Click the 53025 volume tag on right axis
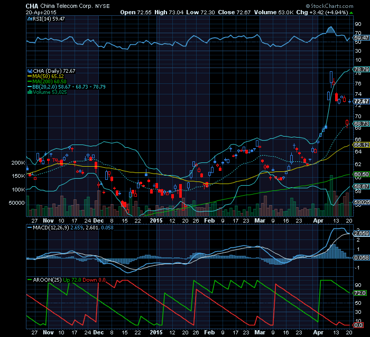This screenshot has width=370, height=337. click(362, 203)
